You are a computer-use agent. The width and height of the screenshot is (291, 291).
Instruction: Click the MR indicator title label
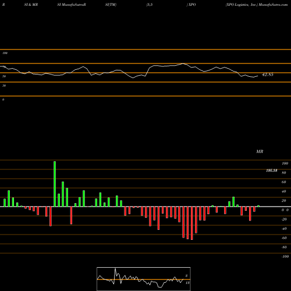[260, 151]
